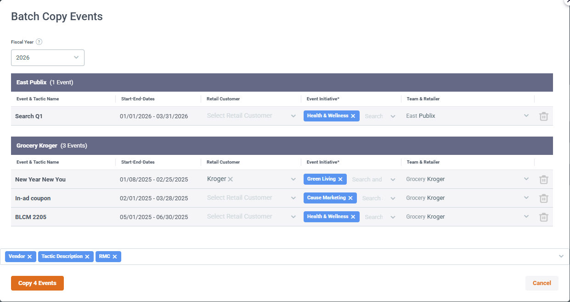Click dates 01/08/2025 - 02/25/2025
570x302 pixels.
click(x=154, y=180)
